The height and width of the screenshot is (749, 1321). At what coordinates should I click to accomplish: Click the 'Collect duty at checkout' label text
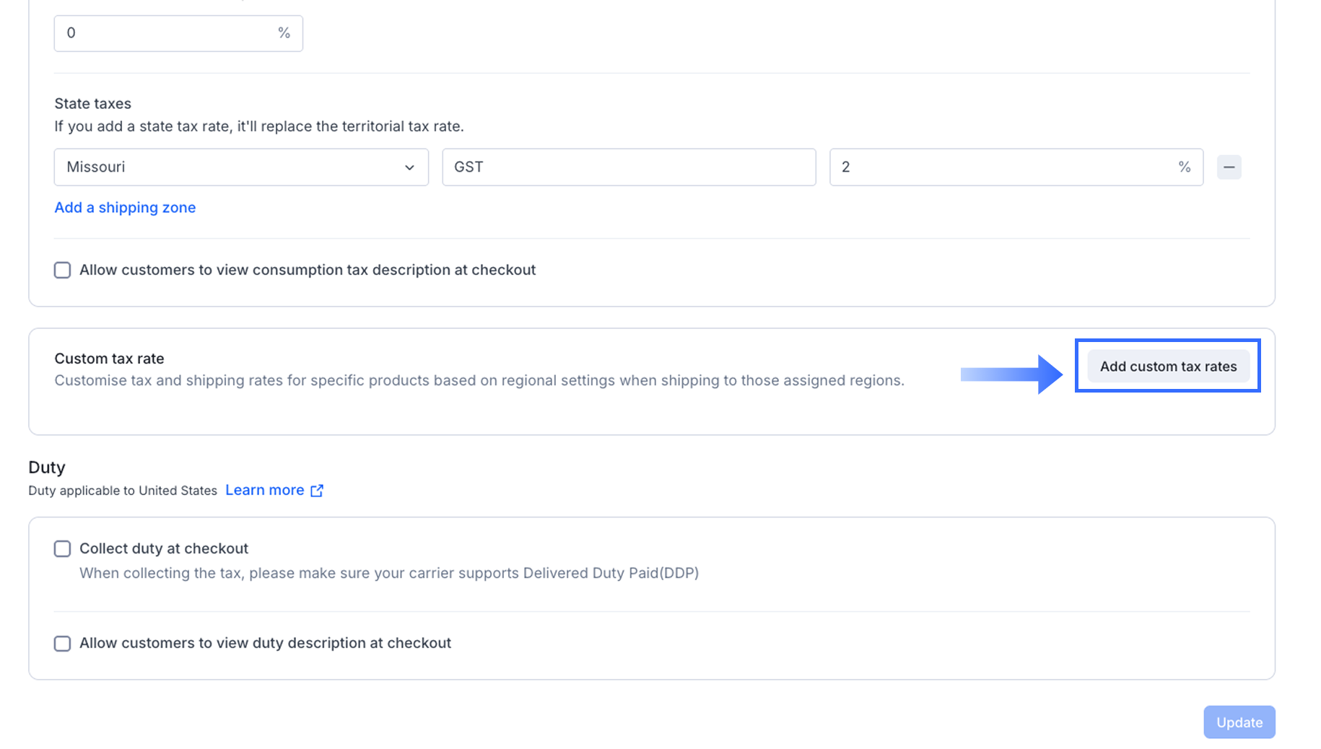click(164, 549)
